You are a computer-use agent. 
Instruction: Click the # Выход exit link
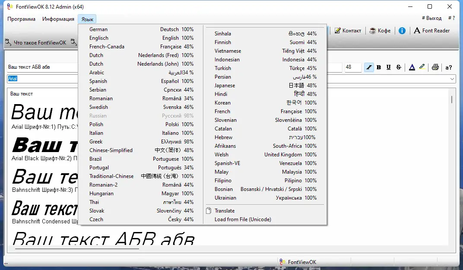coord(431,18)
